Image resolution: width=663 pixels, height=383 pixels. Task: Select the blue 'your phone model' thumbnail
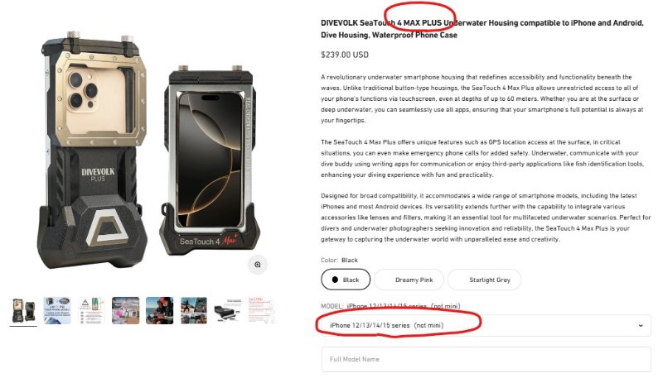click(57, 310)
